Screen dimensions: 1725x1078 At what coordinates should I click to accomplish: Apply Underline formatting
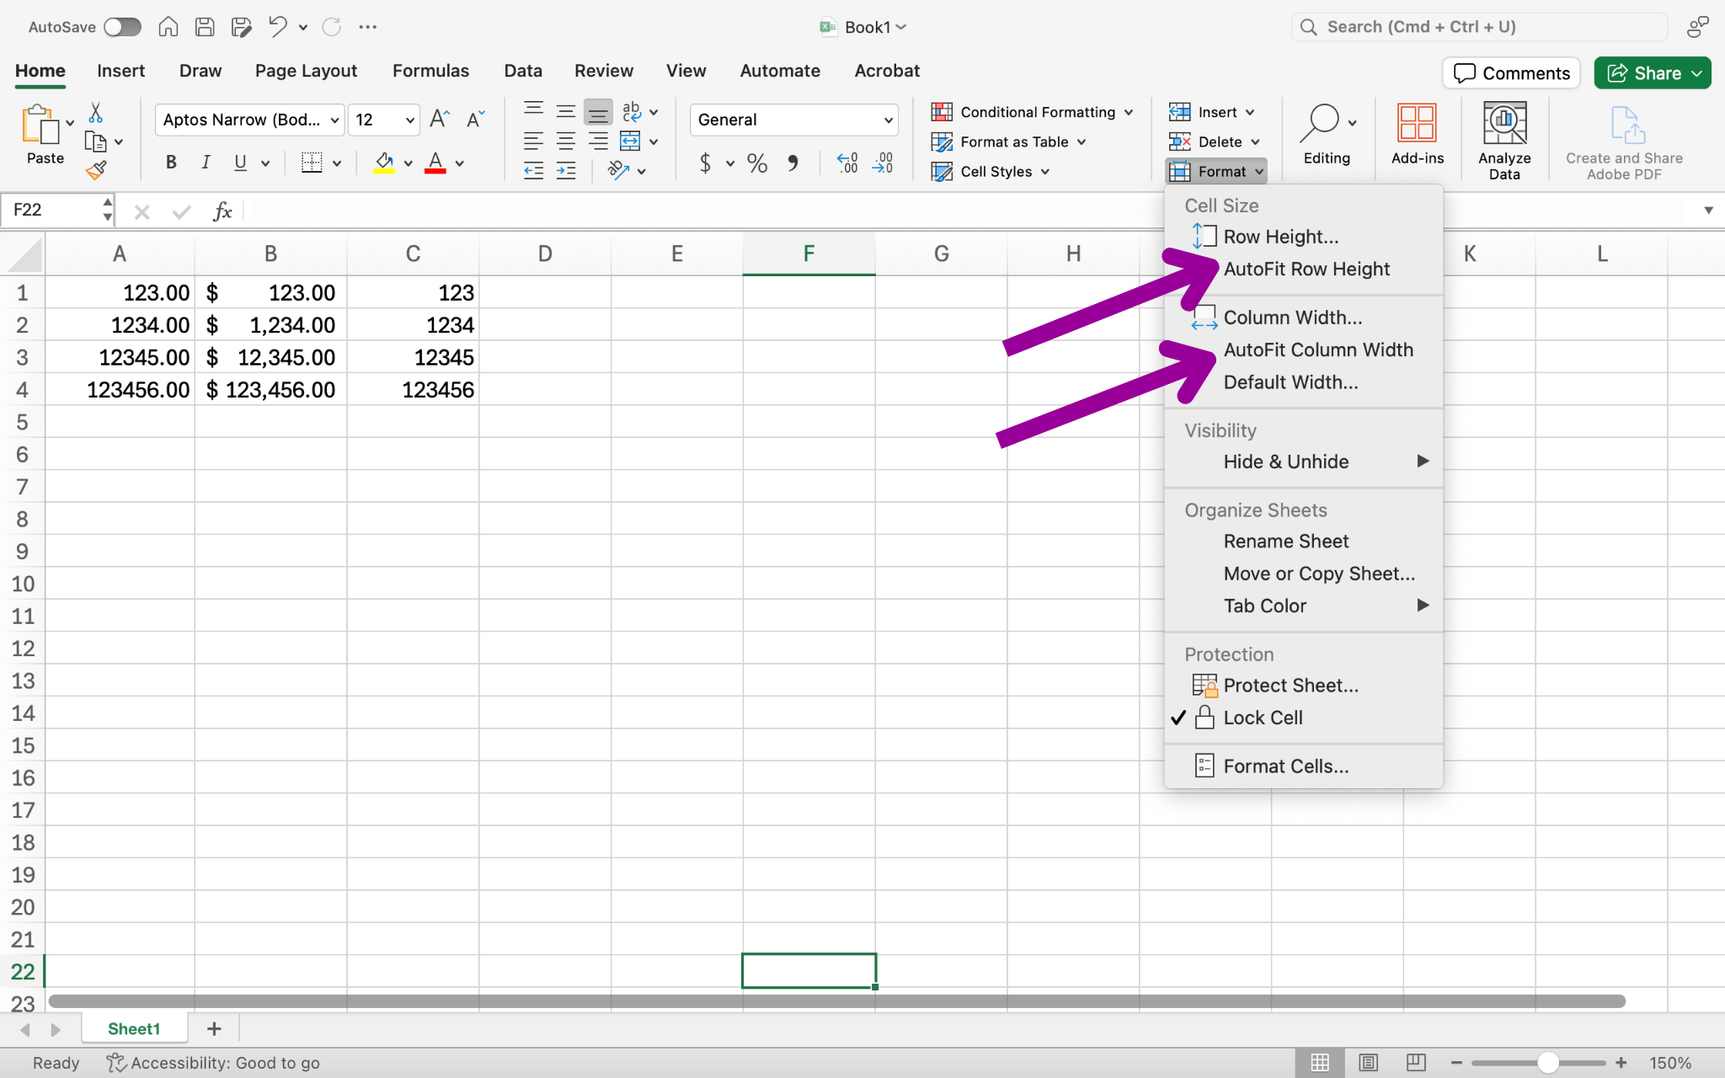pyautogui.click(x=240, y=163)
